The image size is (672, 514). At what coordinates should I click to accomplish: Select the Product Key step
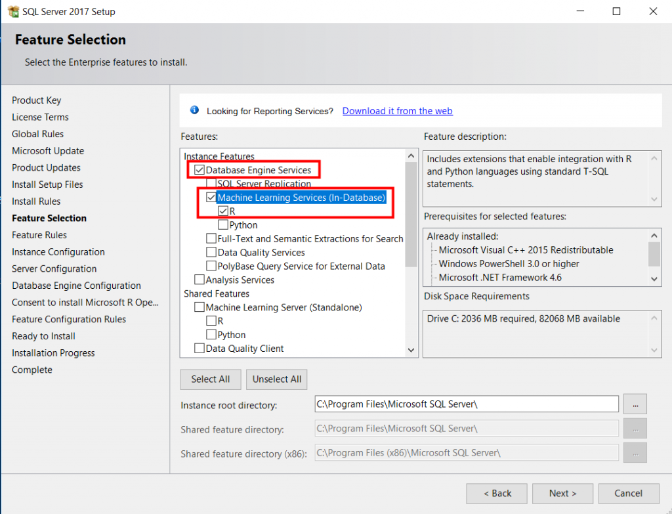click(x=37, y=100)
